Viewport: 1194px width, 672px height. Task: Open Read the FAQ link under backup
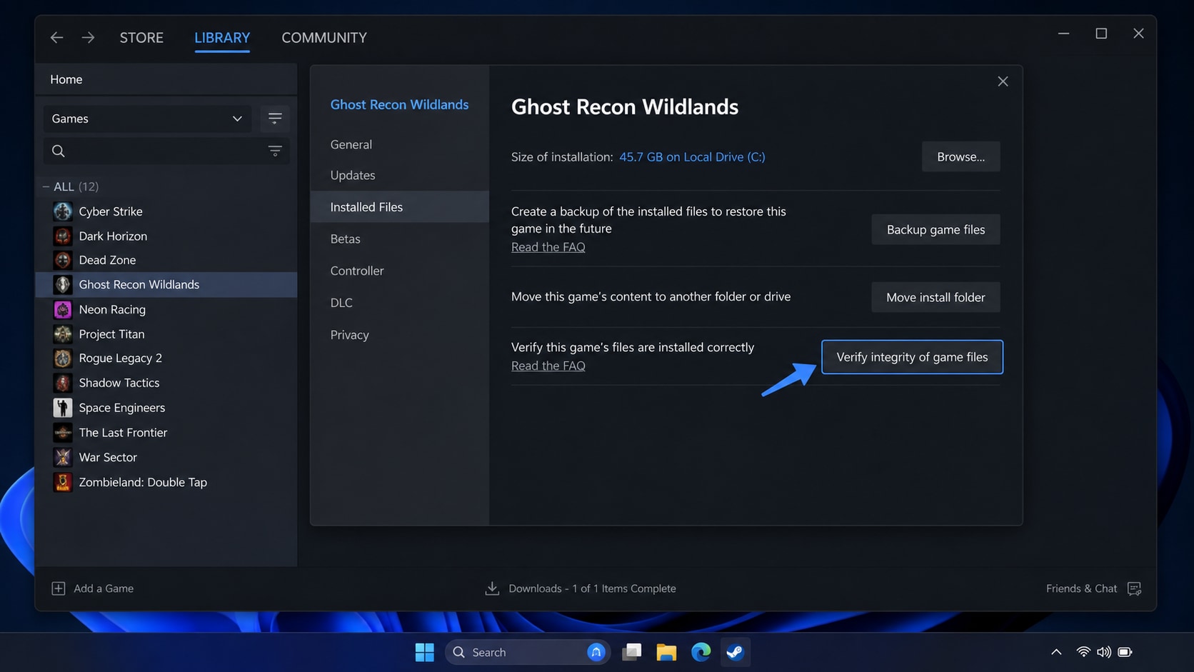click(548, 247)
